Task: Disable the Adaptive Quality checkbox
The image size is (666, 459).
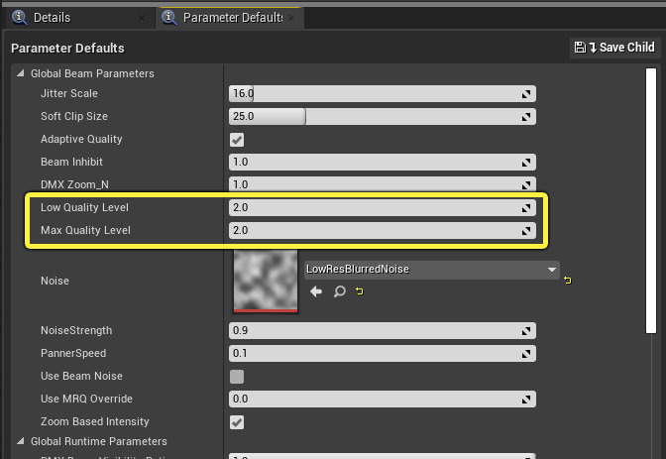Action: click(x=237, y=140)
